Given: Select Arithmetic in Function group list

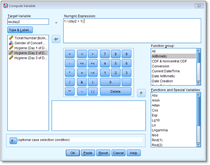Looking at the screenshot, I should pos(174,56).
